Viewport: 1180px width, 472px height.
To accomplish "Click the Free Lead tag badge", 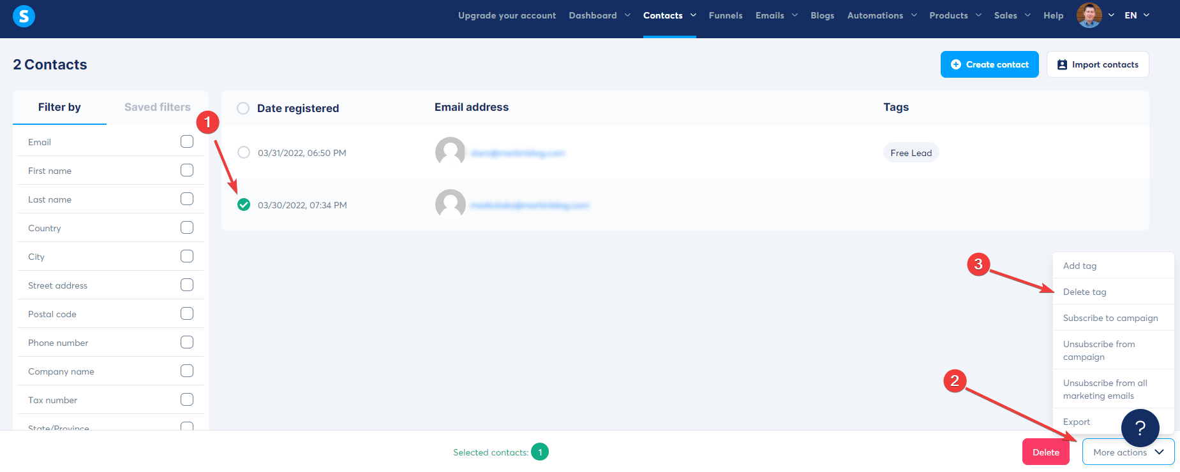I will point(911,153).
